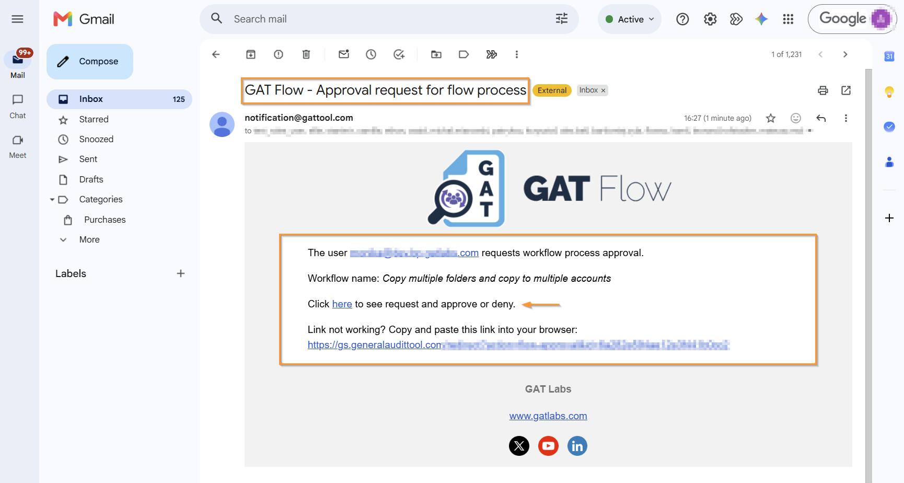Report this email as spam
904x483 pixels.
tap(279, 54)
